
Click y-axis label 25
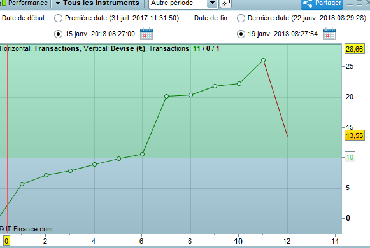point(350,66)
